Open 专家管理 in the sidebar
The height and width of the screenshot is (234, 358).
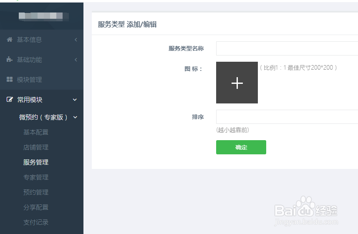[x=36, y=177]
